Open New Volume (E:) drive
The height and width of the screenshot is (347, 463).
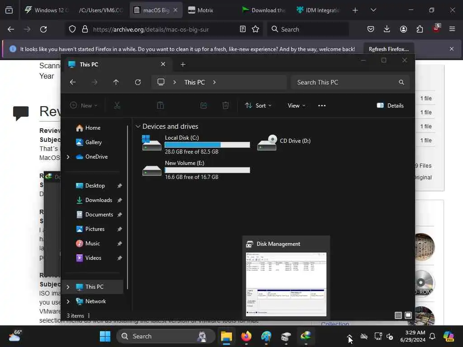(x=195, y=170)
